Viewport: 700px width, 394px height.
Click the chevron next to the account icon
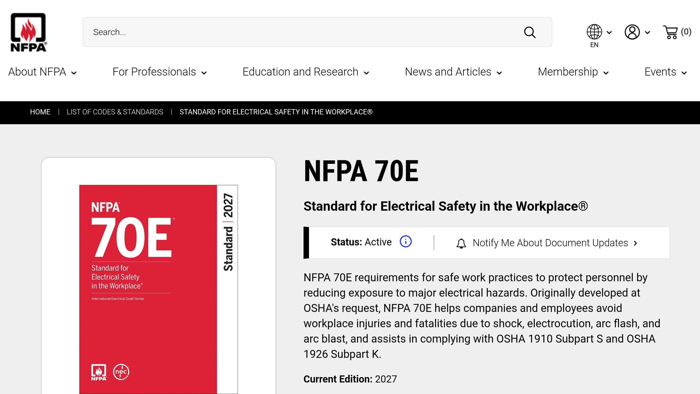pyautogui.click(x=647, y=32)
